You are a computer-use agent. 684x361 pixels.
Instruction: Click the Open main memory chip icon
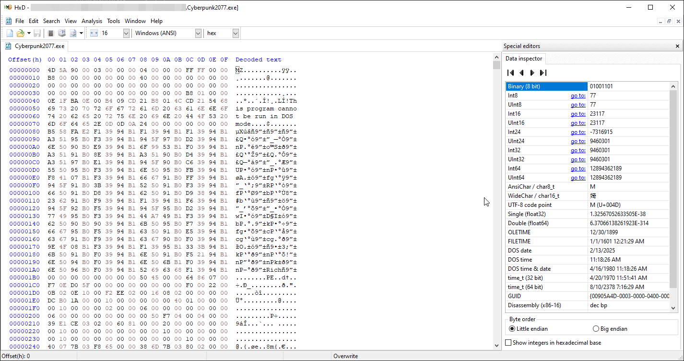click(x=50, y=33)
